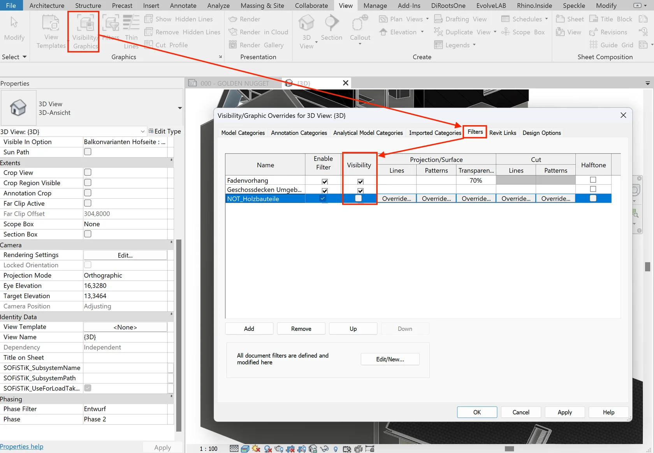Open the Annotate ribbon tab
654x453 pixels.
coord(183,5)
